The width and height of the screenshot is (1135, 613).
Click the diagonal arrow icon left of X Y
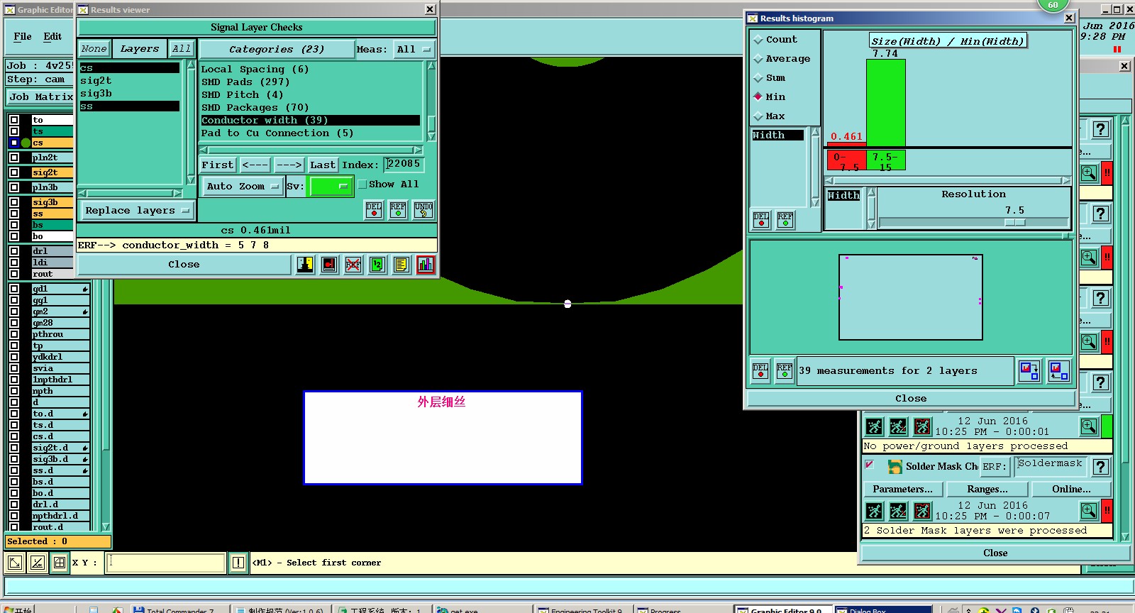(15, 563)
